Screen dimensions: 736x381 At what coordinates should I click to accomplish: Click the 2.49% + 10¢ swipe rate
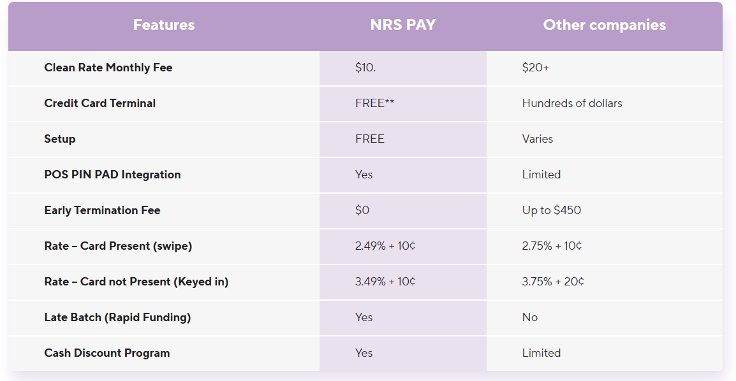coord(385,245)
